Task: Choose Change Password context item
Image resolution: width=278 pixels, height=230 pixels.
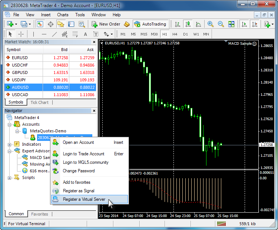Action: pos(90,171)
